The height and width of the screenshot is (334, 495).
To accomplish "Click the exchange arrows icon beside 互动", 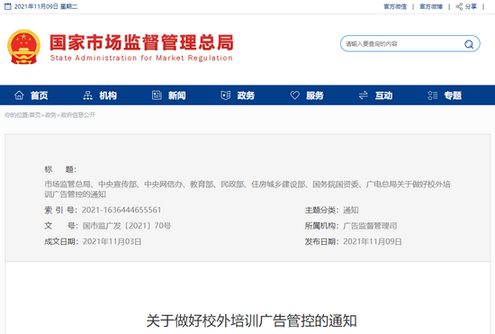I will (364, 95).
